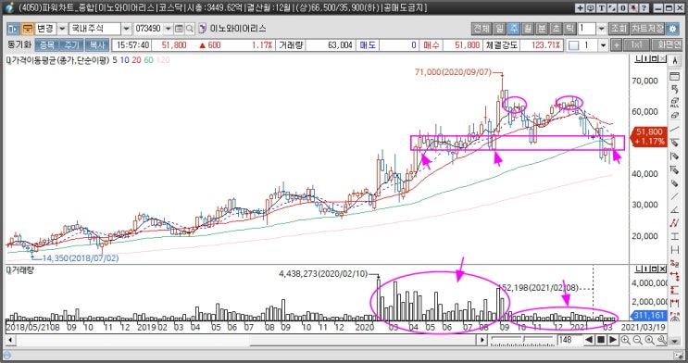The height and width of the screenshot is (363, 688).
Task: Click the document icon before 이노와이어리스
Action: (202, 29)
